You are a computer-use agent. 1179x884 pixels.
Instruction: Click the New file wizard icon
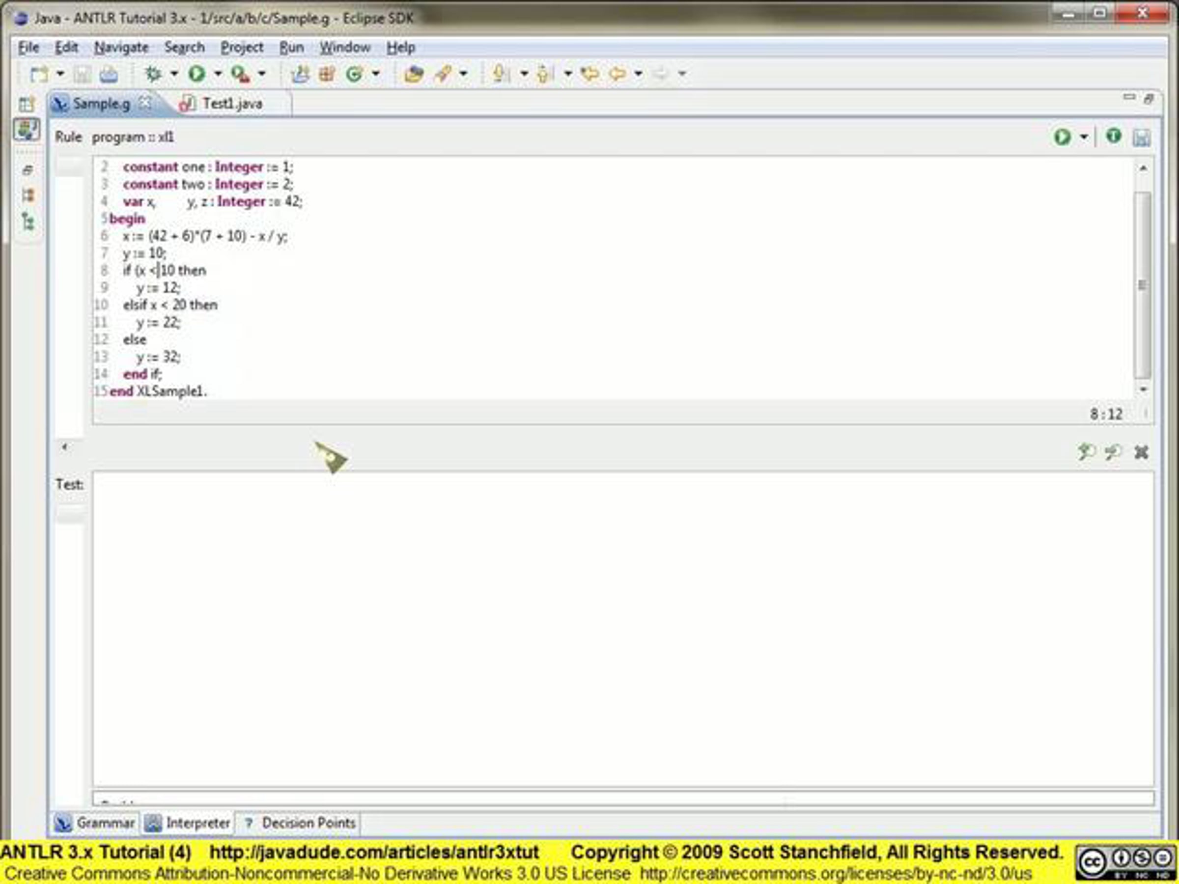(x=39, y=74)
